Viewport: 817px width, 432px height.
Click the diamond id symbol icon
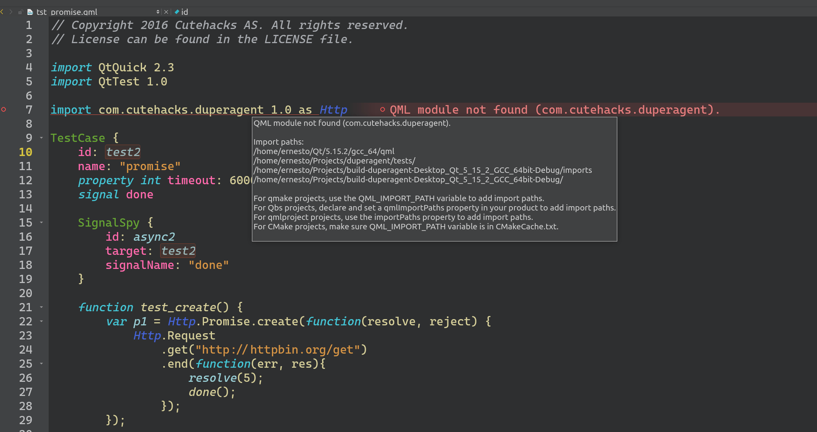tap(177, 12)
